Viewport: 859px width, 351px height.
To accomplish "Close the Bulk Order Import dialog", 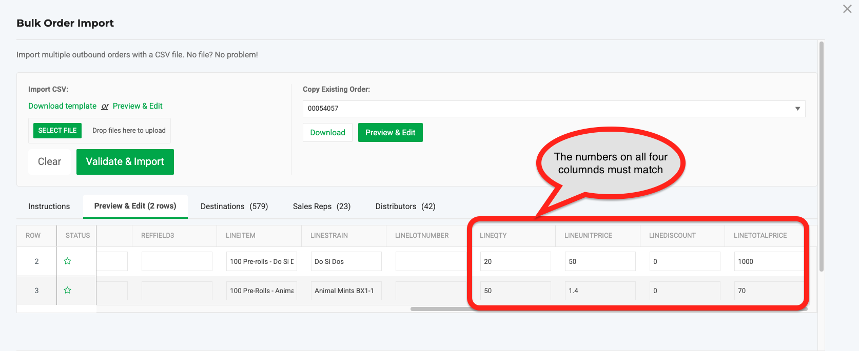I will 847,9.
